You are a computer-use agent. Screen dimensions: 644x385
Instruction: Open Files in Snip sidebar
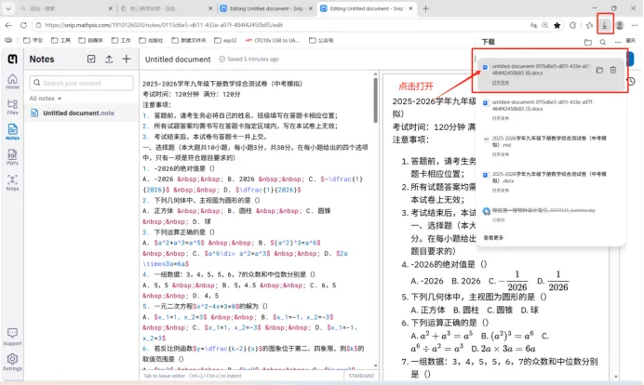[x=12, y=107]
